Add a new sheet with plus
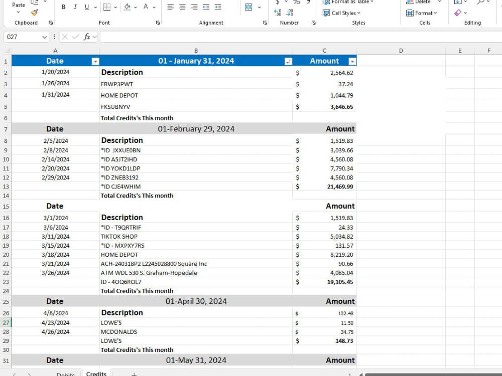Screen dimensions: 502x376 pos(134,374)
